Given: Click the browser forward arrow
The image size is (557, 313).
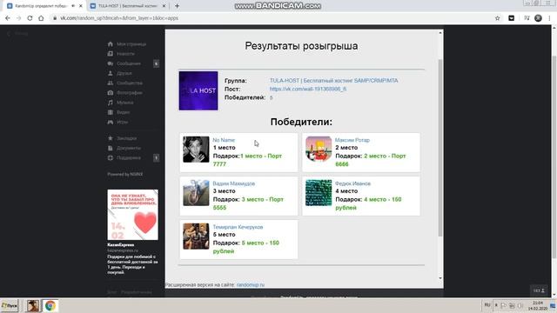Looking at the screenshot, I should 19,18.
